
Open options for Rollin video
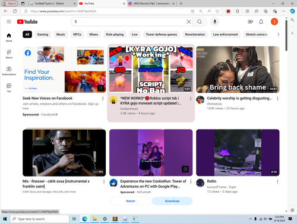tap(277, 181)
